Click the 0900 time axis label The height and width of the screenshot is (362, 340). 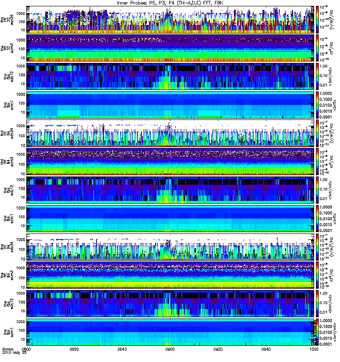[x=170, y=349]
